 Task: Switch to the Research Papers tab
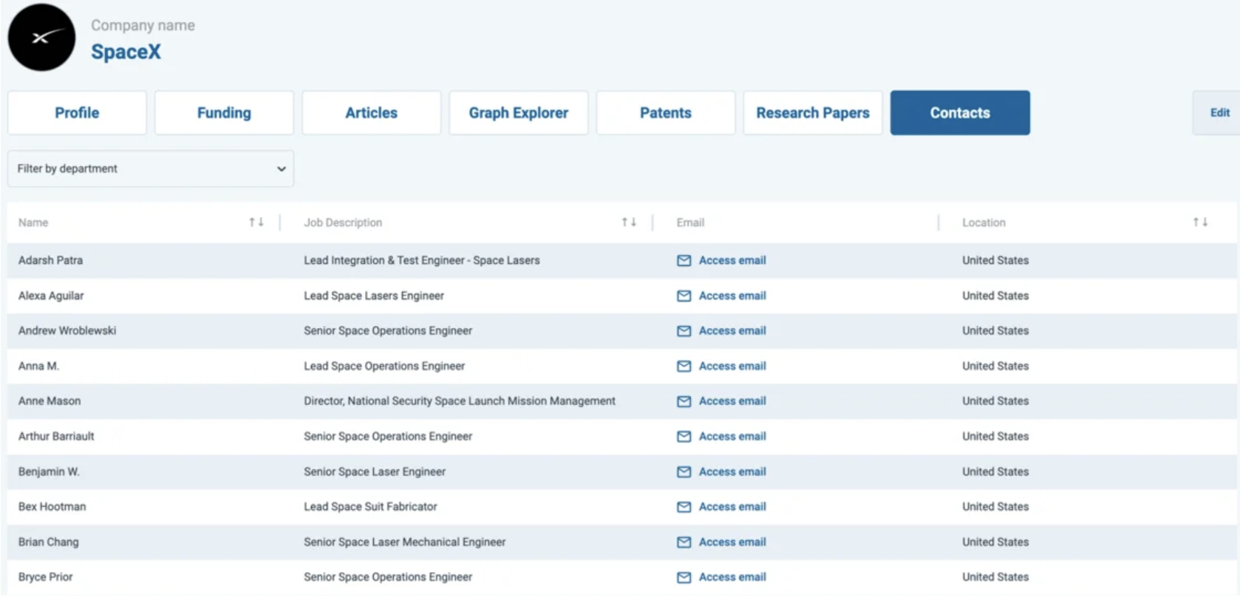click(x=813, y=113)
